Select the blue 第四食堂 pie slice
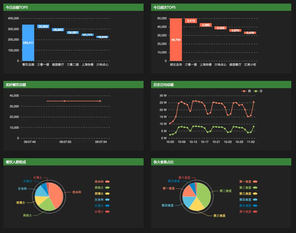Screen dimensions: 296x233 point(188,202)
